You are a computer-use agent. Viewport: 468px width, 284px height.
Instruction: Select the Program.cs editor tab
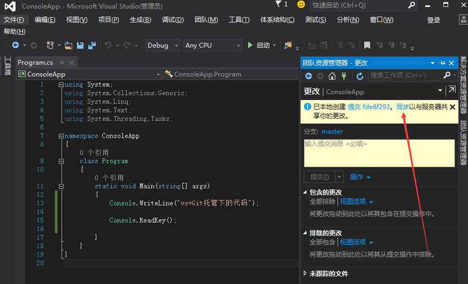35,63
